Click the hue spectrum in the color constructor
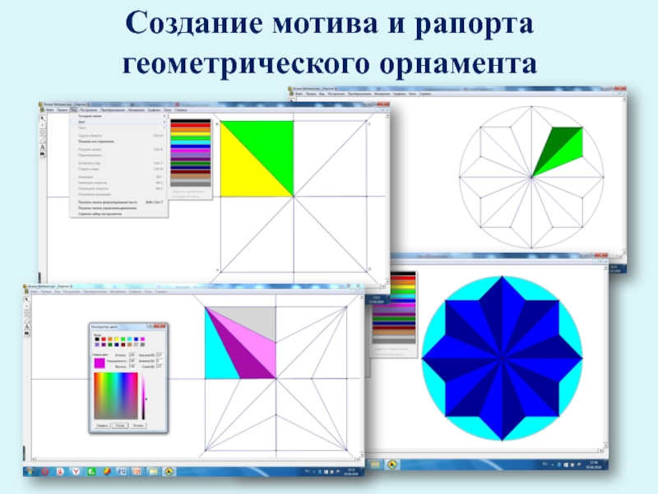 pyautogui.click(x=116, y=396)
